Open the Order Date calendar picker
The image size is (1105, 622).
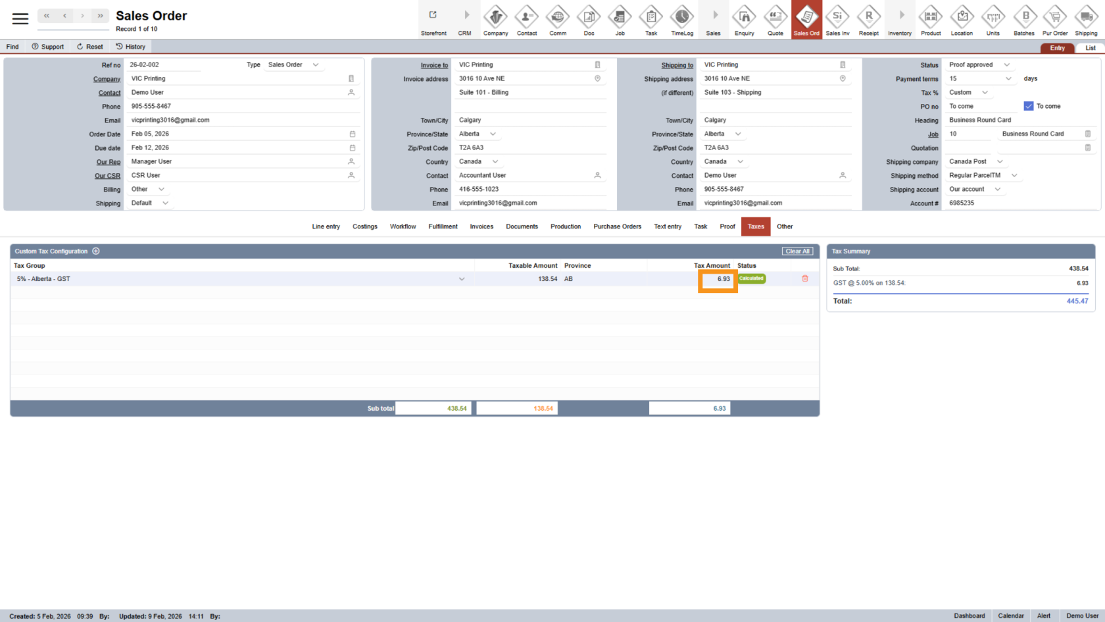tap(352, 134)
